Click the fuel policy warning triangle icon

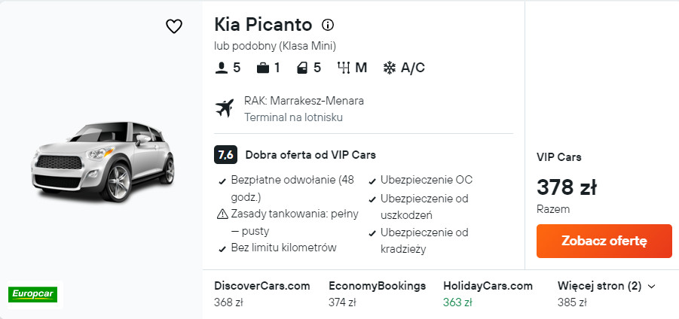pyautogui.click(x=222, y=214)
